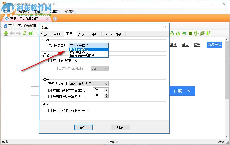Go back with the left arrow icon

click(x=12, y=33)
